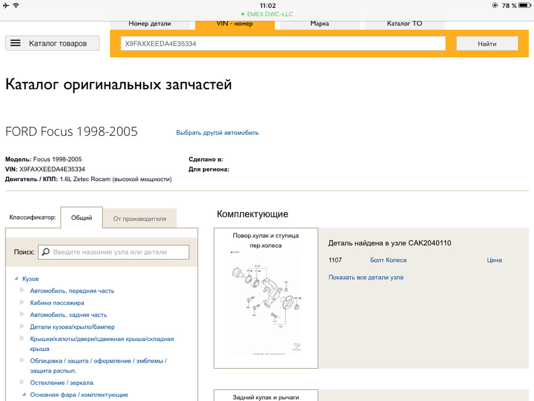This screenshot has height=401, width=534.
Task: Click the VIN input field with X9FAXXEEDA4E35334
Action: pos(283,43)
